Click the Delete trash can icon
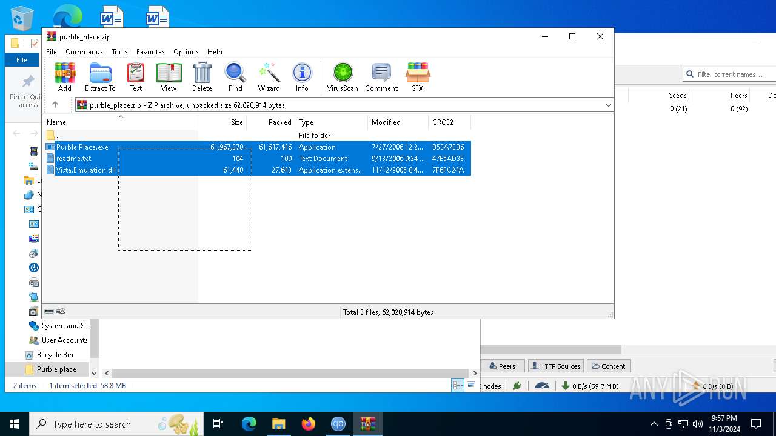776x436 pixels. pos(202,77)
